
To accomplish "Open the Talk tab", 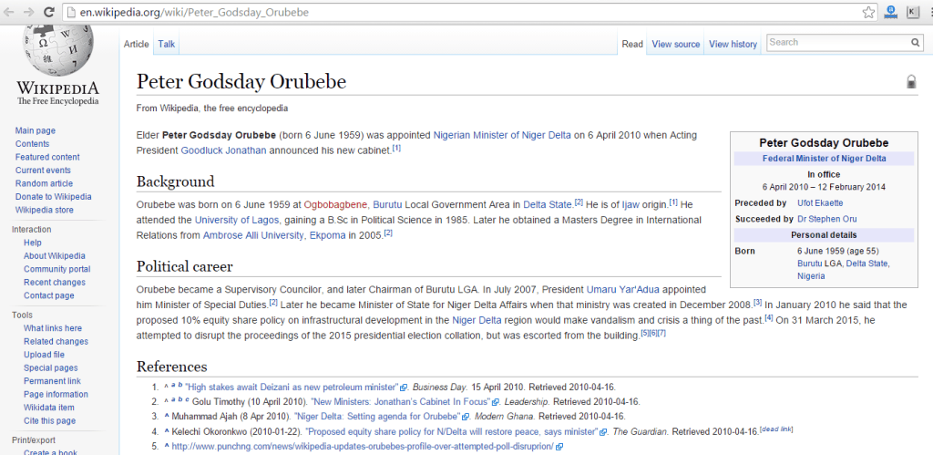I will click(167, 44).
